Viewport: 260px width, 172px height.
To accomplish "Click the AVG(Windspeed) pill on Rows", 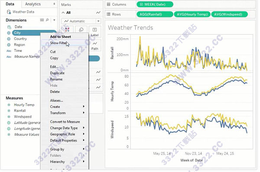I will point(230,14).
